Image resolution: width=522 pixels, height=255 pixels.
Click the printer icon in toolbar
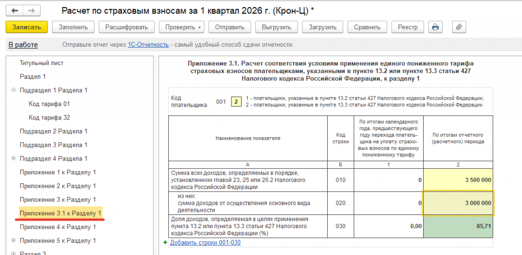(x=435, y=27)
